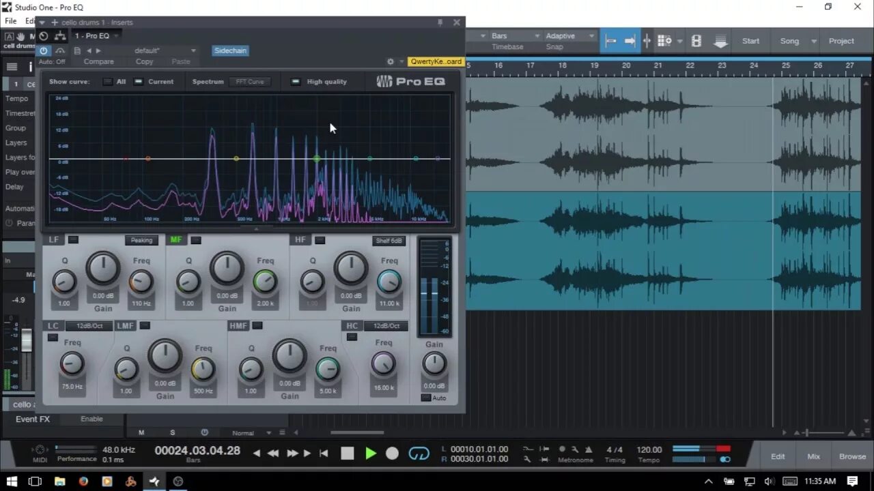Open the Bars timebase dropdown
The image size is (874, 491).
tap(516, 36)
